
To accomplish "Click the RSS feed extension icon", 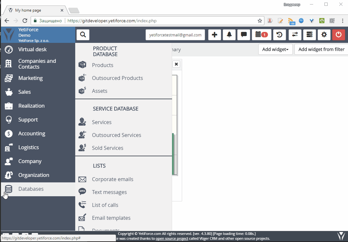I will [x=291, y=21].
